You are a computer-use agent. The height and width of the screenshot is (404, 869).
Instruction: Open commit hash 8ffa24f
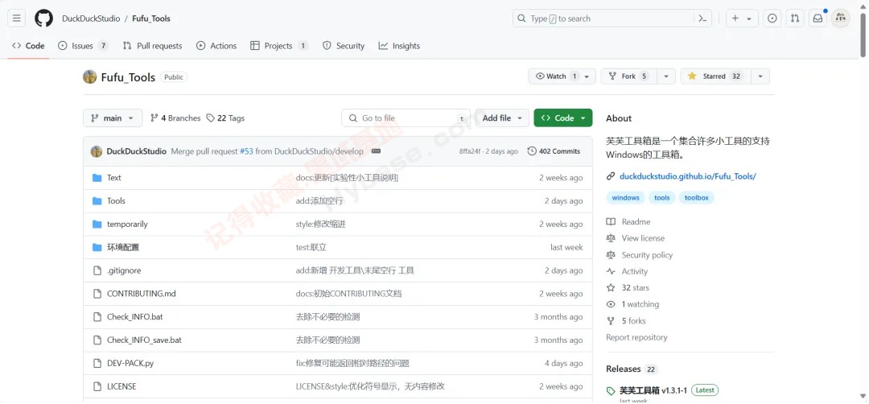(471, 151)
